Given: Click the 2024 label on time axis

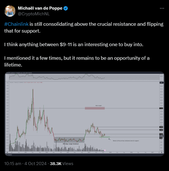Looking at the screenshot, I should [x=89, y=152].
